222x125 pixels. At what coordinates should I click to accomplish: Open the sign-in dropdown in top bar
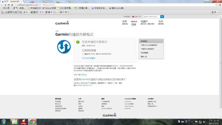[x=127, y=17]
